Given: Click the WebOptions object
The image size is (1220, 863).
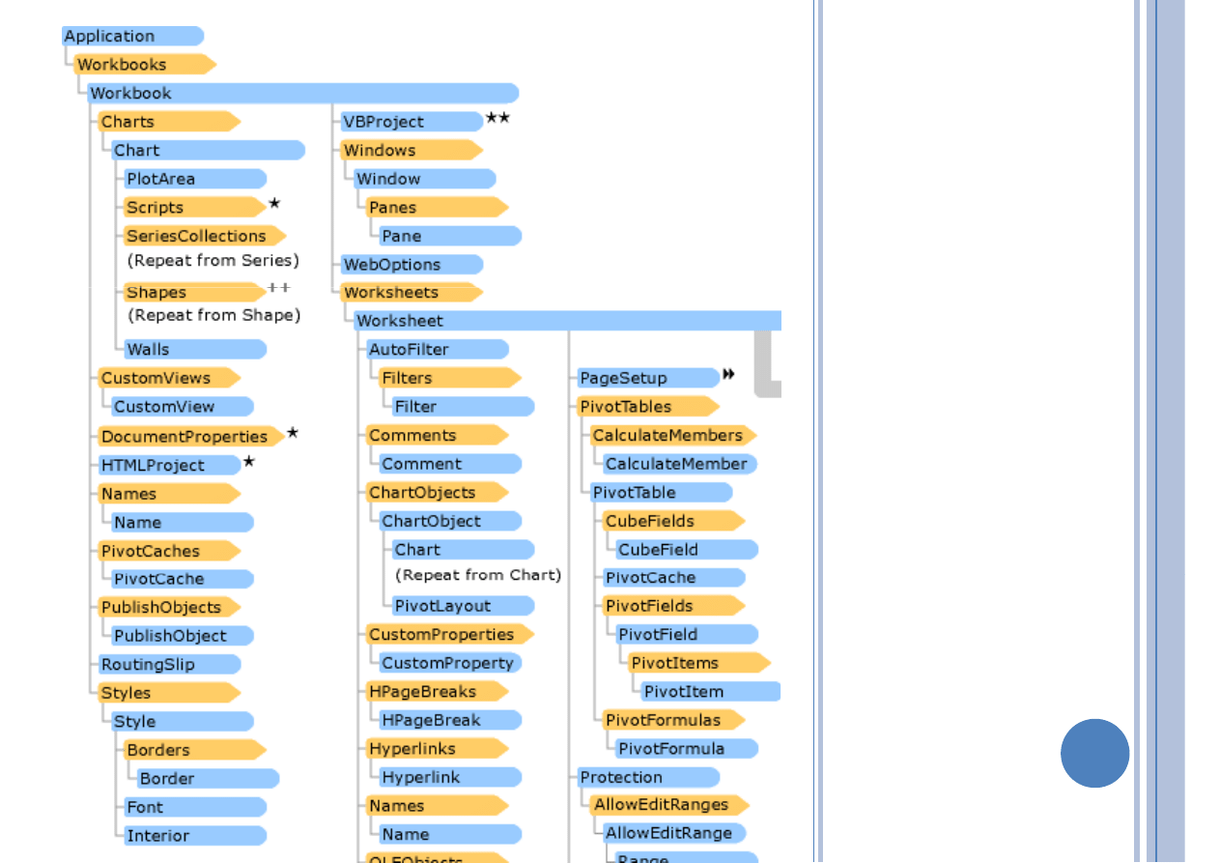Looking at the screenshot, I should 411,265.
